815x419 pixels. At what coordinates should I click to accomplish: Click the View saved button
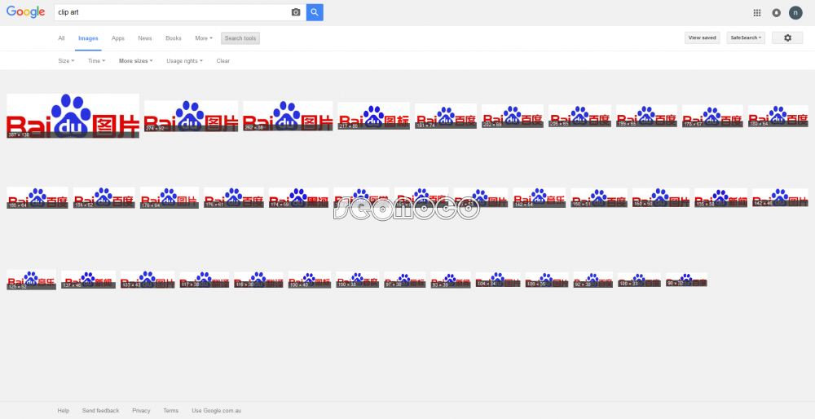[703, 38]
